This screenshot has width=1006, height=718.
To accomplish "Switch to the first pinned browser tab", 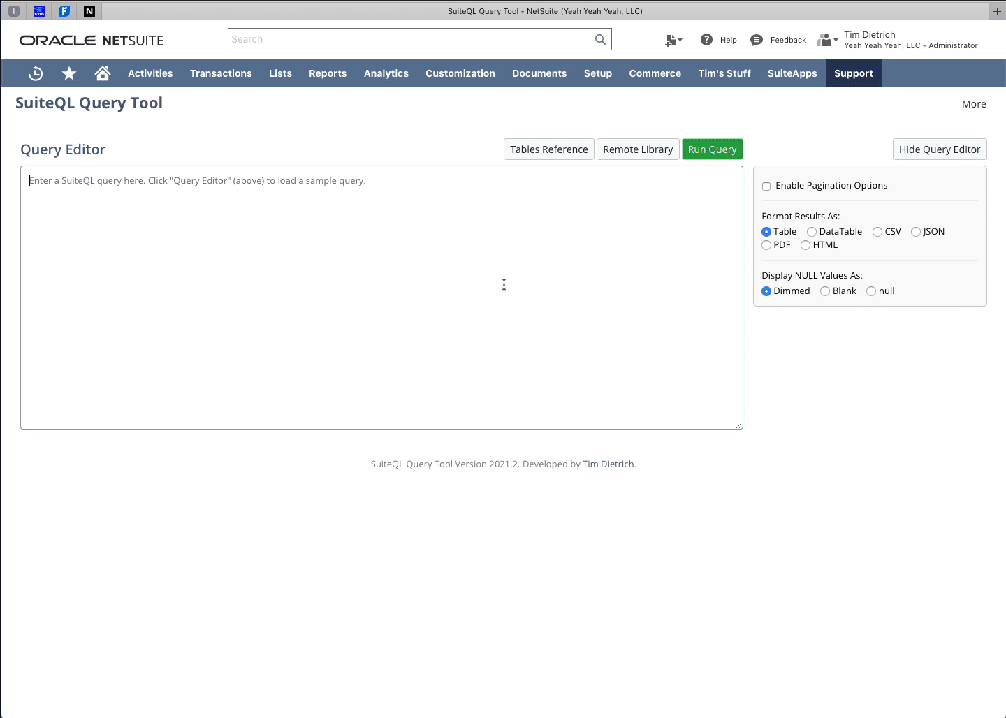I will tap(13, 11).
